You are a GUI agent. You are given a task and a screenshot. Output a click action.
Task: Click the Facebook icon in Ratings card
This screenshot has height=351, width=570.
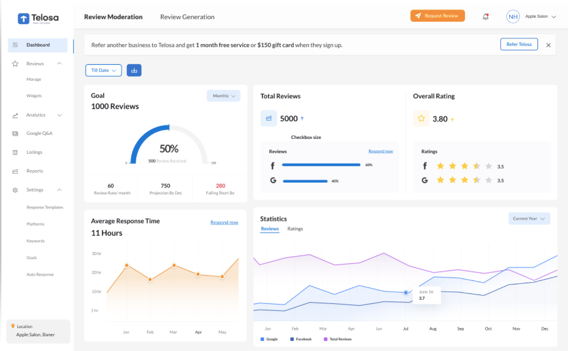425,166
